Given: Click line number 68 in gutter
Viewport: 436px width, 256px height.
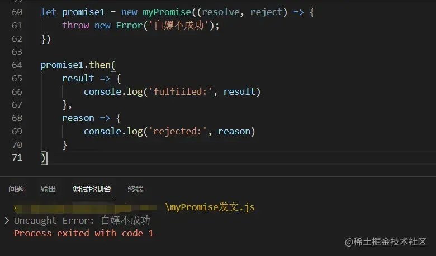Looking at the screenshot, I should point(17,118).
